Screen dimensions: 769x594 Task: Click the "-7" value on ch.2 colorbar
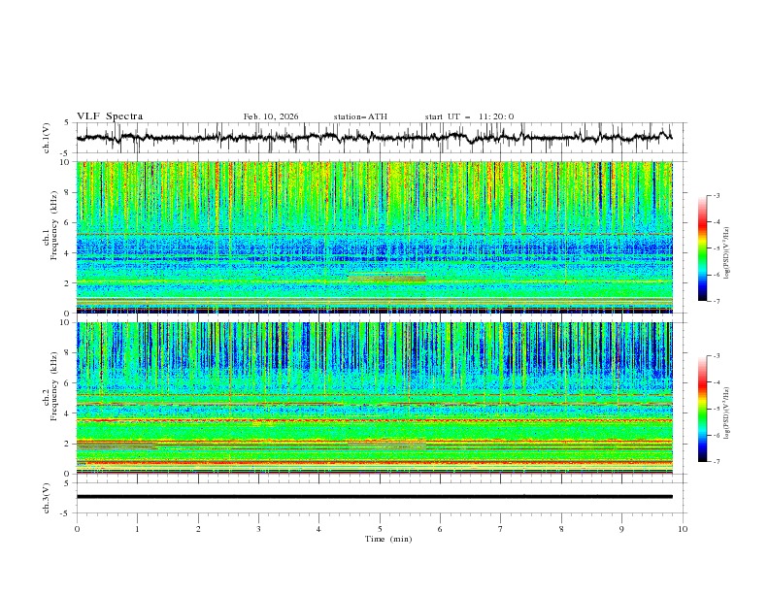tap(716, 462)
